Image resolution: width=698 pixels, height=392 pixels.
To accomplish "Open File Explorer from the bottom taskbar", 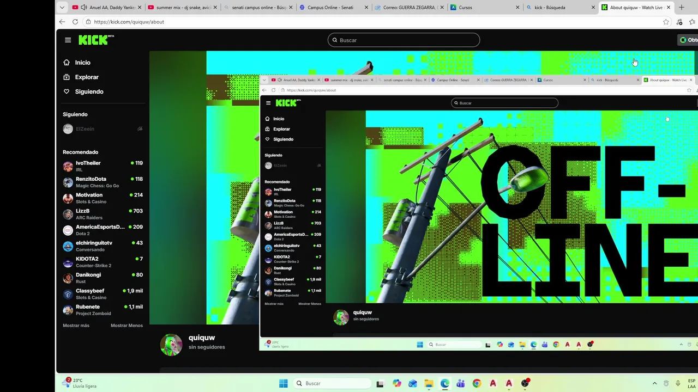I will tap(429, 383).
